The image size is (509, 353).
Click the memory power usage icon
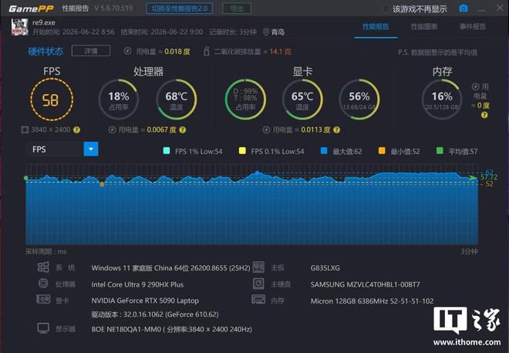(475, 86)
